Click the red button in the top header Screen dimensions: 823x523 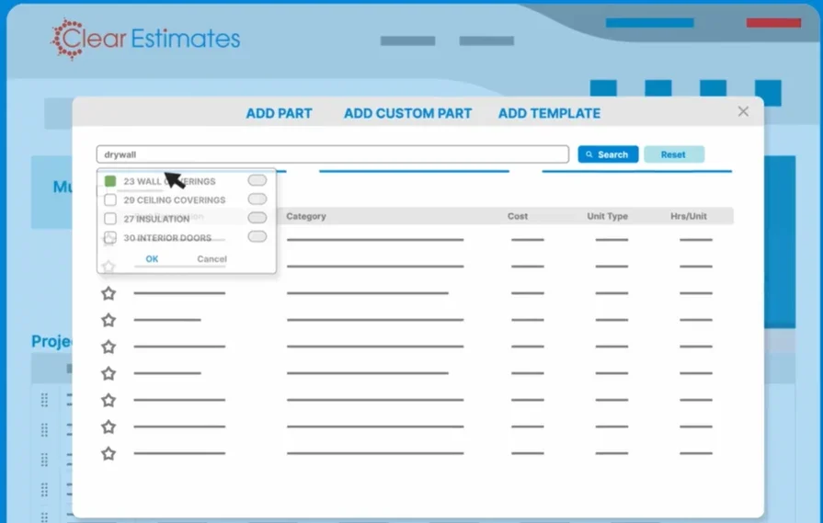point(773,23)
